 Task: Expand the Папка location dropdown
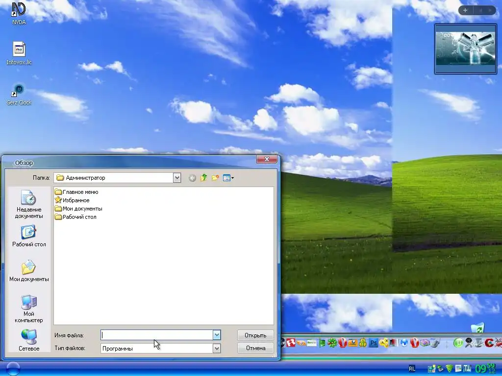coord(176,178)
